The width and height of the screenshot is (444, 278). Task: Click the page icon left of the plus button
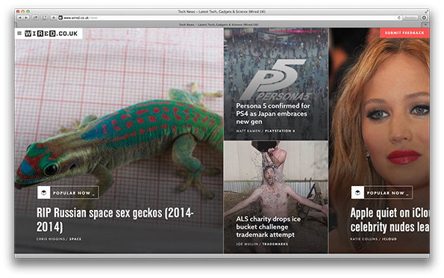pyautogui.click(x=45, y=18)
